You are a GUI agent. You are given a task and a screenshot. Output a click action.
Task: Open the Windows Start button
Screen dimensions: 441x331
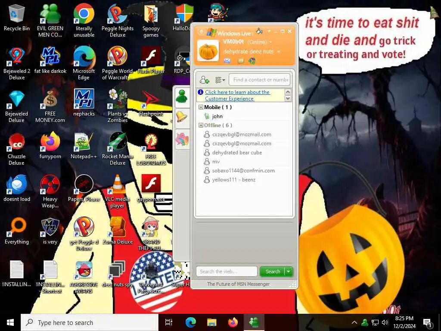pos(10,322)
